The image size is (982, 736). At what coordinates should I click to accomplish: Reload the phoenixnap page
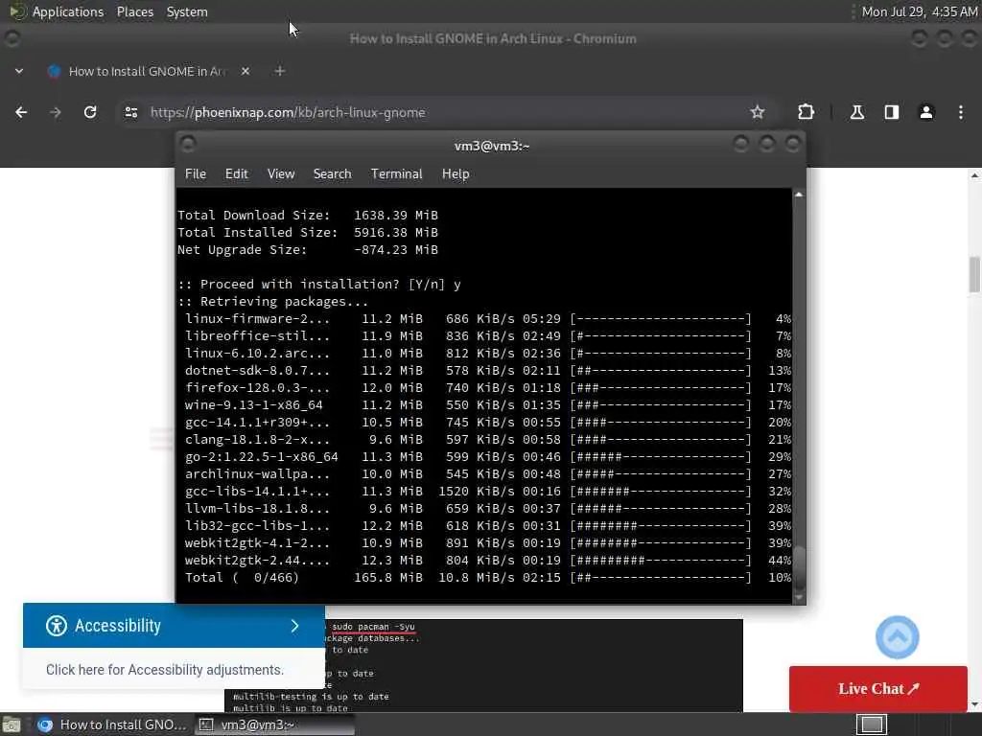coord(90,113)
